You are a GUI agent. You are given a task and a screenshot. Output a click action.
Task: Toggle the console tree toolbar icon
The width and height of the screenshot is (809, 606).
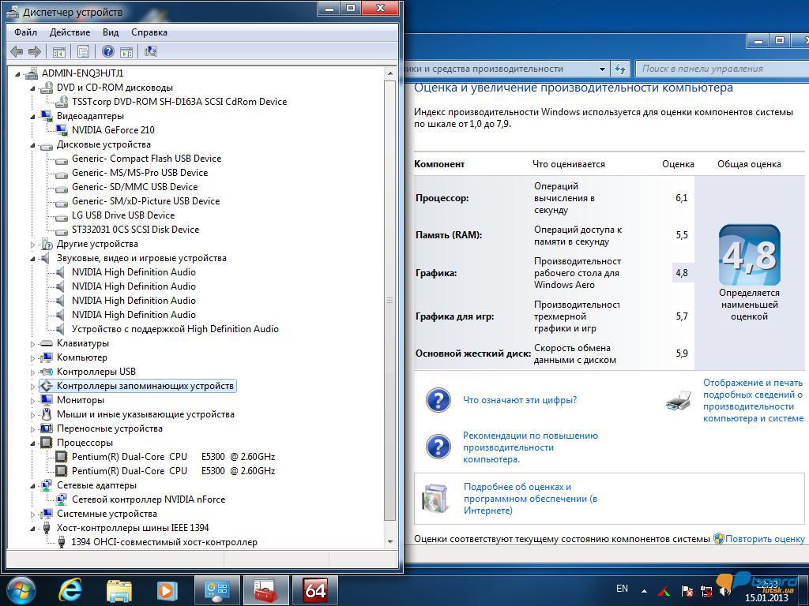[x=58, y=51]
